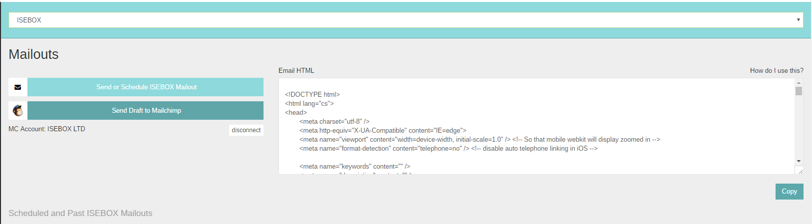Click the ISEBOX dropdown arrow

click(799, 20)
